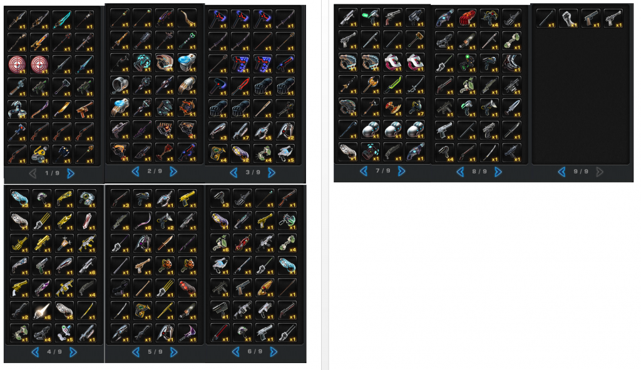The width and height of the screenshot is (641, 370).
Task: Choose the glowing white x6 item on page 4/9
Action: [41, 311]
